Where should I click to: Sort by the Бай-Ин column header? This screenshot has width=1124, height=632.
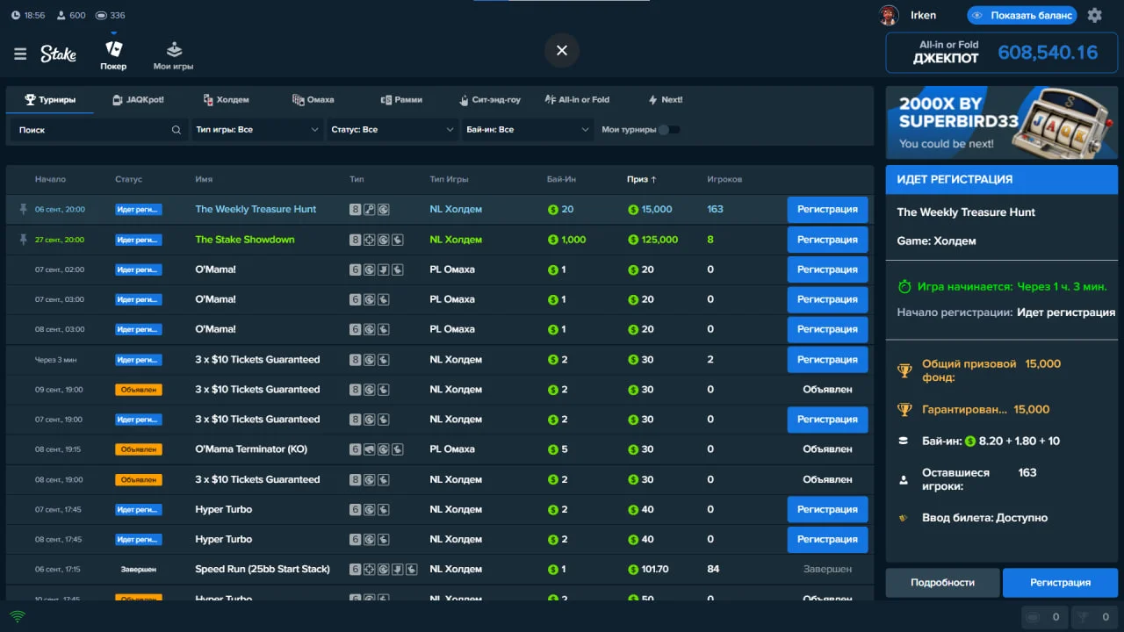561,179
